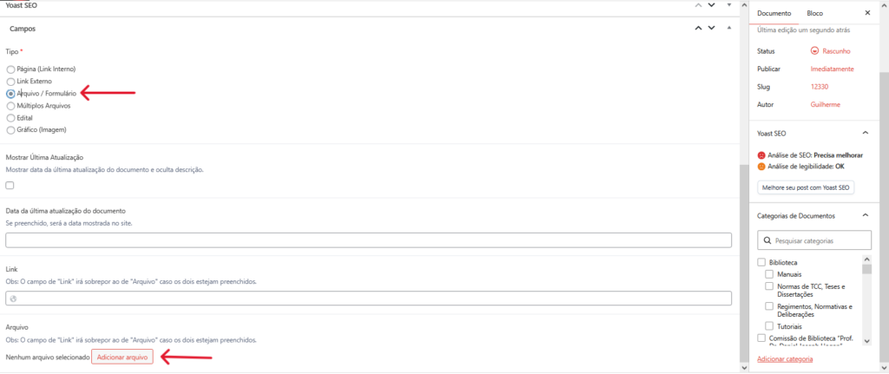This screenshot has height=374, width=889.
Task: Click the red SEO analysis face icon
Action: click(762, 154)
